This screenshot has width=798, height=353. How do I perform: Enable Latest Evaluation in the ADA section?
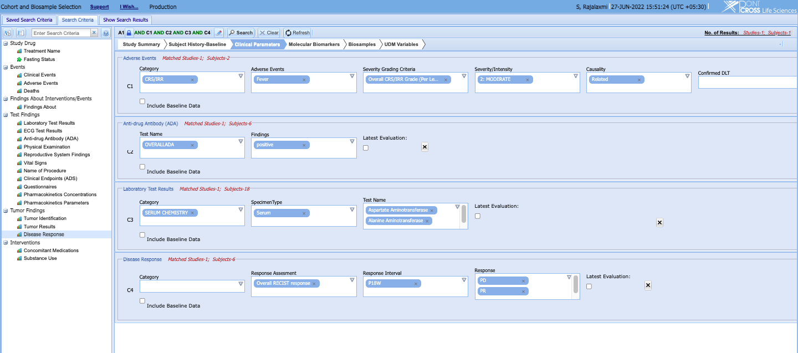tap(365, 147)
